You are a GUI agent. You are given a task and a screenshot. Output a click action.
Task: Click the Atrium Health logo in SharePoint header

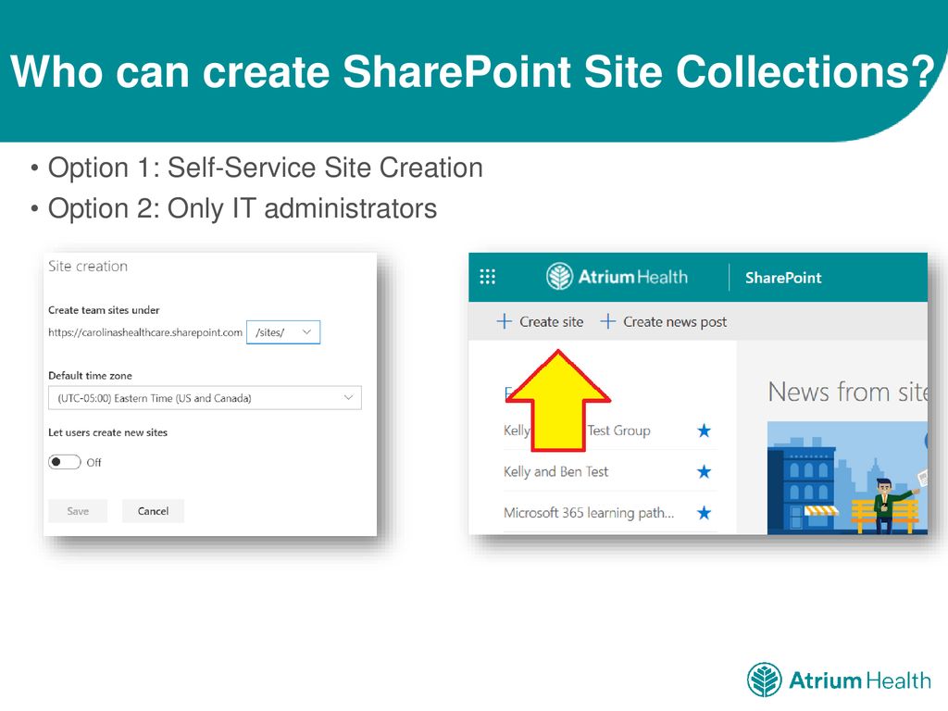click(617, 277)
